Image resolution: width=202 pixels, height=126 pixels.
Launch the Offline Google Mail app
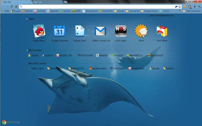coord(101,33)
